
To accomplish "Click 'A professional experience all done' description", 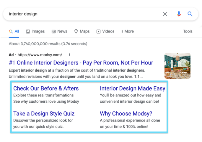I will [x=130, y=120].
